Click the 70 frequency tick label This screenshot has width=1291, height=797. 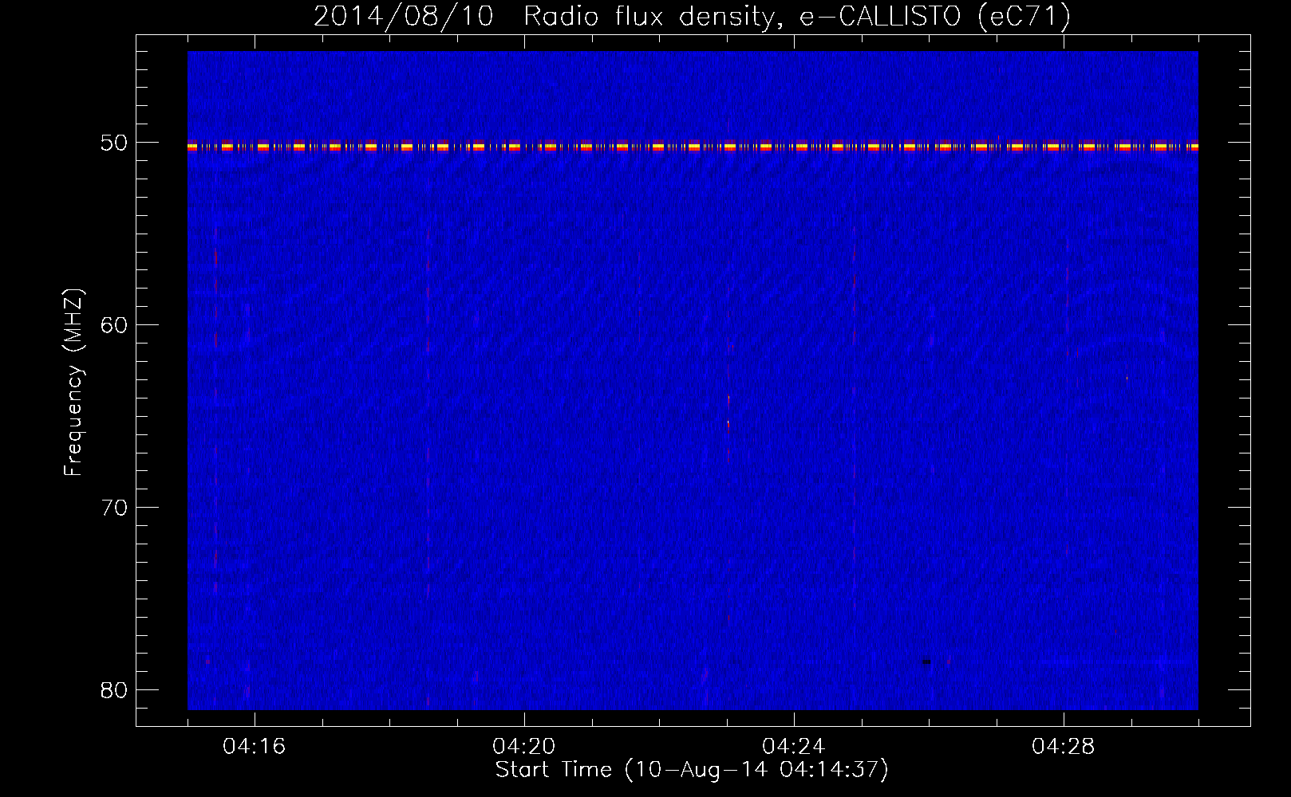pyautogui.click(x=113, y=508)
